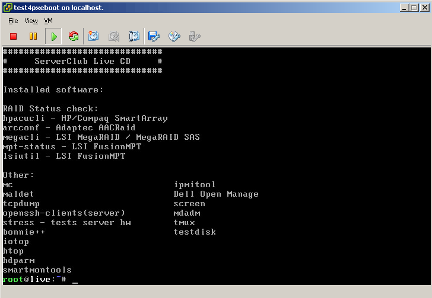Click the greyed Revert to snapshot icon

[x=114, y=36]
